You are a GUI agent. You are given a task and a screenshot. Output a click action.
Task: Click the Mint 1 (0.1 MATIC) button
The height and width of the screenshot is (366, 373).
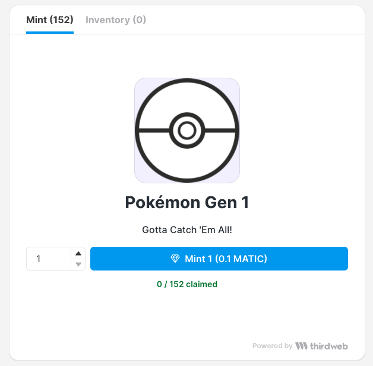coord(219,259)
